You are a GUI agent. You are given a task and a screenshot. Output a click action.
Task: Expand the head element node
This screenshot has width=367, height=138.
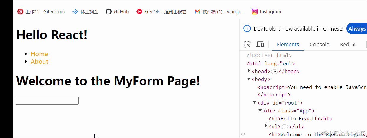249,71
